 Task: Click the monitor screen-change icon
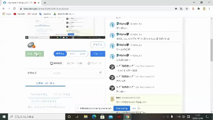[52, 63]
